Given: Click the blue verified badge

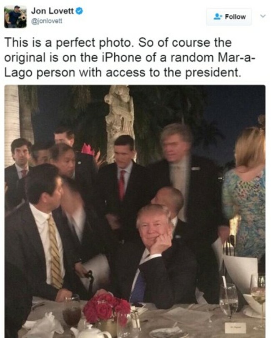Looking at the screenshot, I should pos(80,11).
